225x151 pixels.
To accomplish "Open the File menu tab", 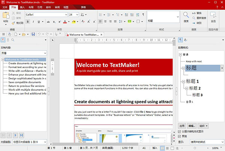I will 5,7.
